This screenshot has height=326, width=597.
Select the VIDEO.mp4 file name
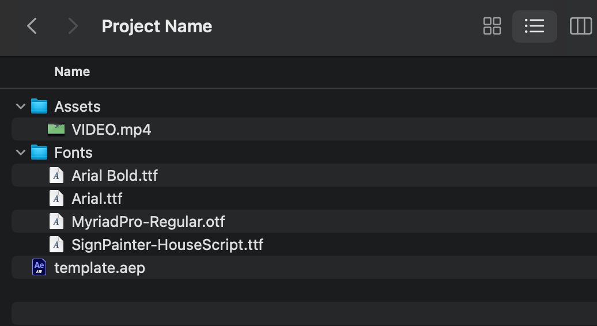[112, 130]
